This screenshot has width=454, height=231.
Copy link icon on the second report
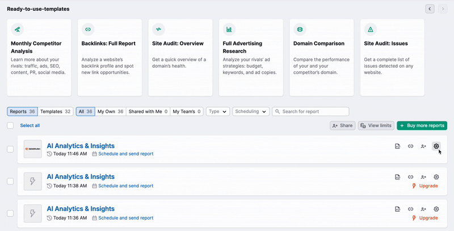(x=410, y=178)
